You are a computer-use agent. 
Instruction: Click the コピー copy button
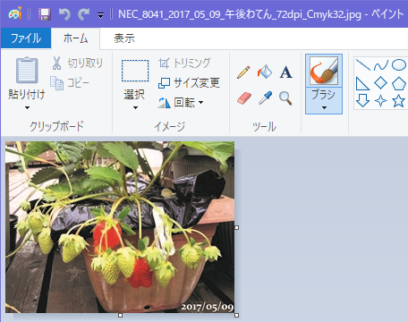point(70,82)
